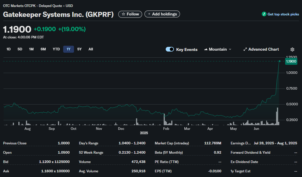Image resolution: width=302 pixels, height=177 pixels.
Task: Click the Advanced Chart expand icon
Action: (245, 49)
